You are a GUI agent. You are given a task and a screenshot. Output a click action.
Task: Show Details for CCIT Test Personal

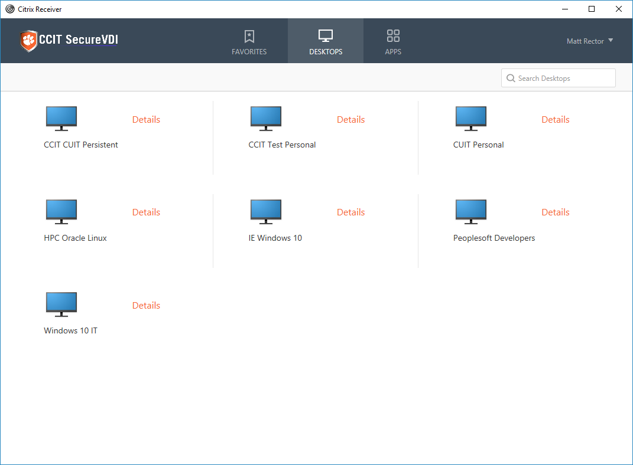tap(351, 120)
